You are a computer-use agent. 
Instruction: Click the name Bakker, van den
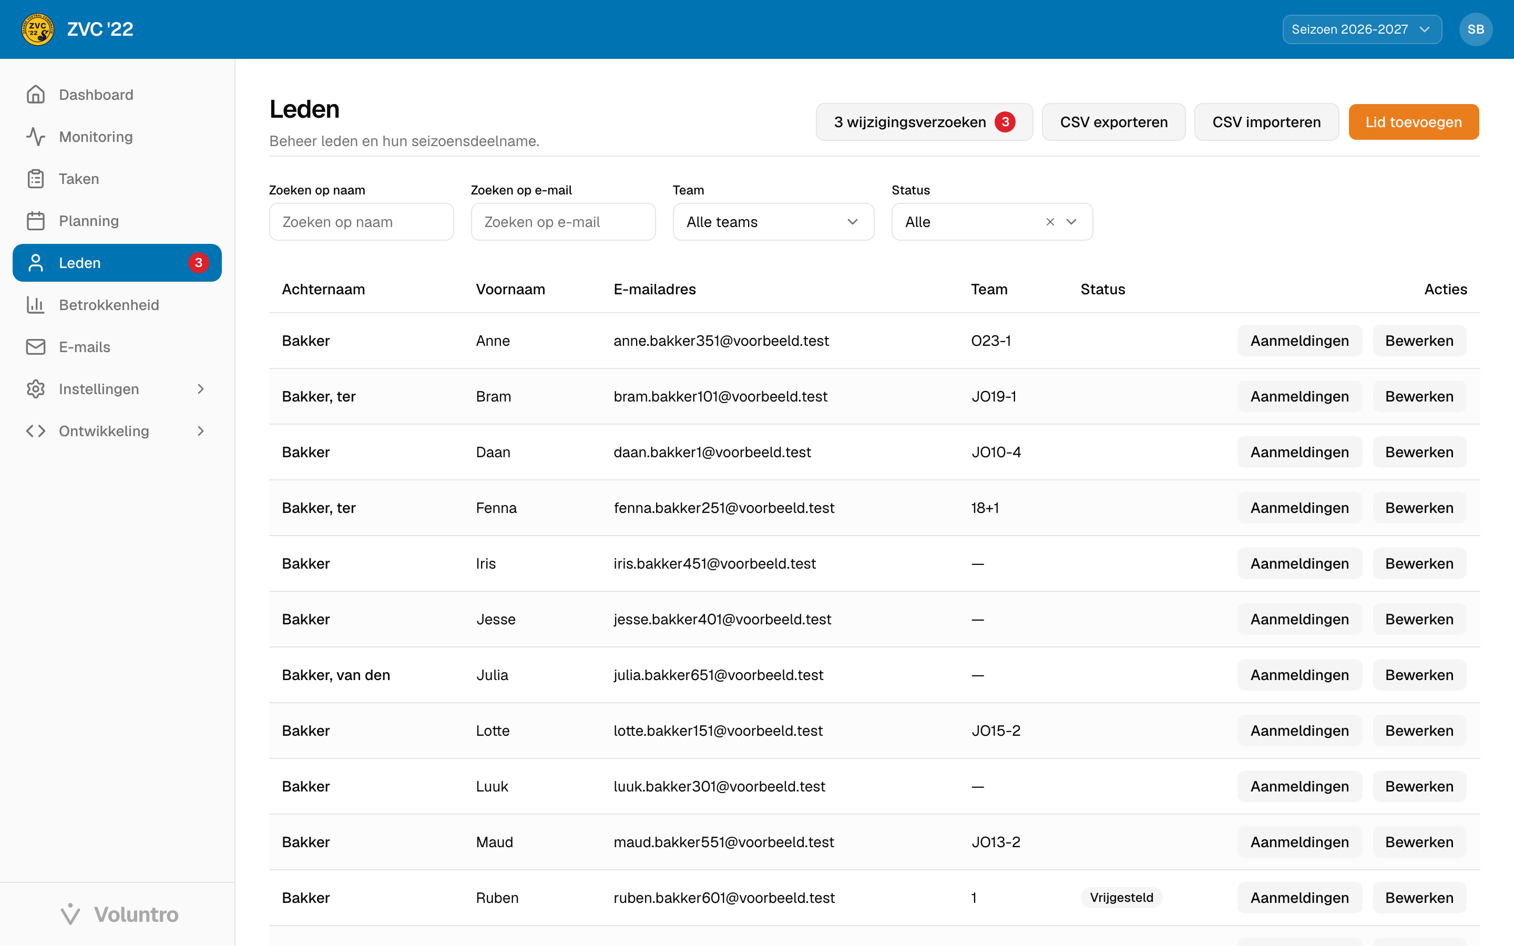coord(336,674)
